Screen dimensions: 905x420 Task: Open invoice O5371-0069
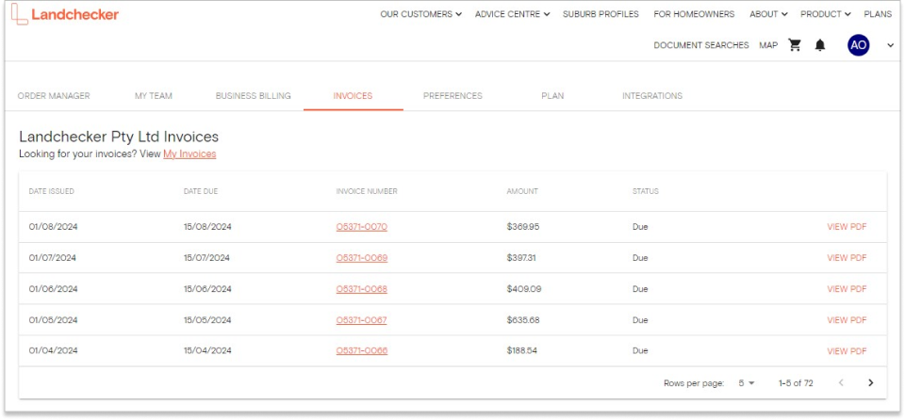361,258
